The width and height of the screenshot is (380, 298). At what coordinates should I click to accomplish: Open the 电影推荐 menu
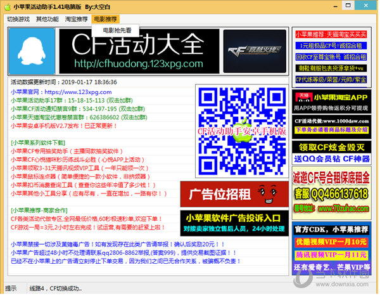105,19
